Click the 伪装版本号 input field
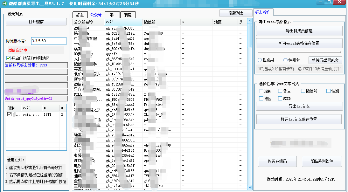This screenshot has width=348, height=192. (49, 41)
